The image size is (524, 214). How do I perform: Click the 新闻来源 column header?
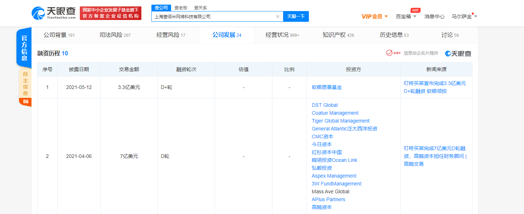tap(436, 69)
